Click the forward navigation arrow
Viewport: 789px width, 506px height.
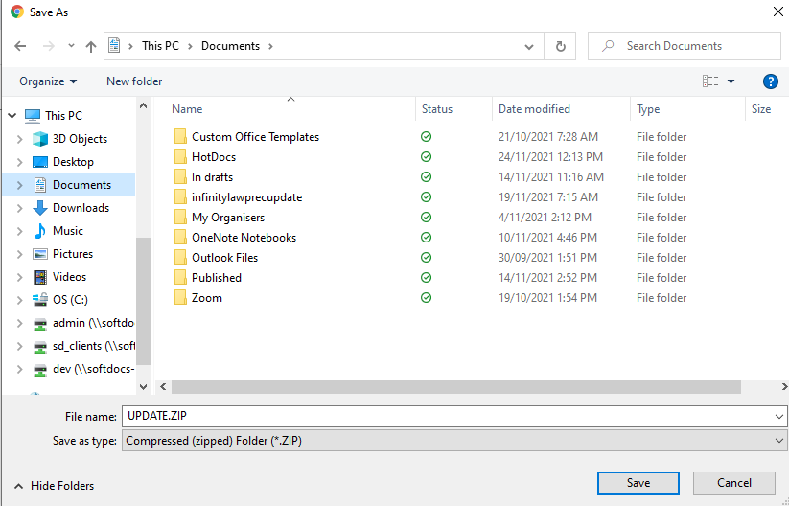pyautogui.click(x=48, y=46)
